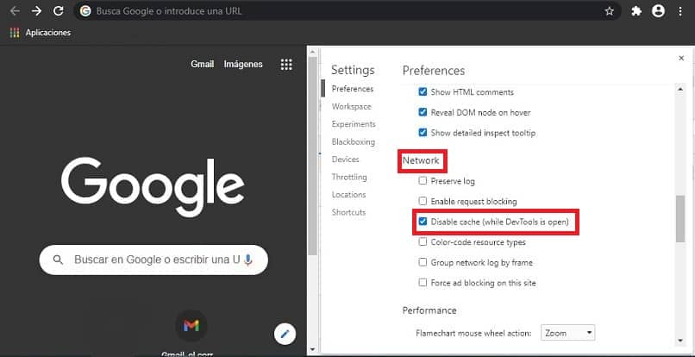
Task: Switch to the Workspace settings tab
Action: [352, 106]
